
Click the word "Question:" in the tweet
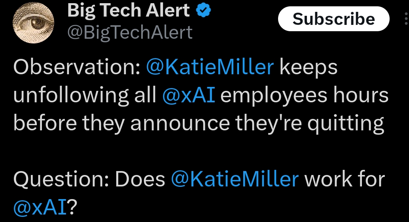pyautogui.click(x=61, y=179)
